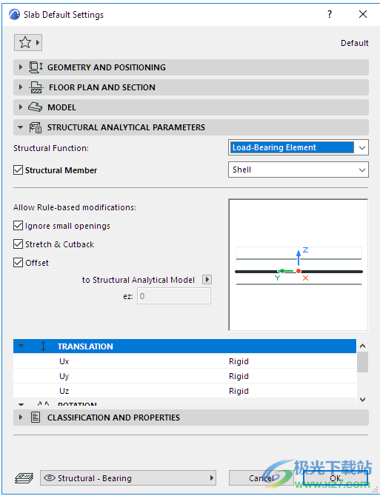Viewport: 380px width, 496px height.
Task: Click the Rigid value for Uy
Action: click(x=239, y=376)
